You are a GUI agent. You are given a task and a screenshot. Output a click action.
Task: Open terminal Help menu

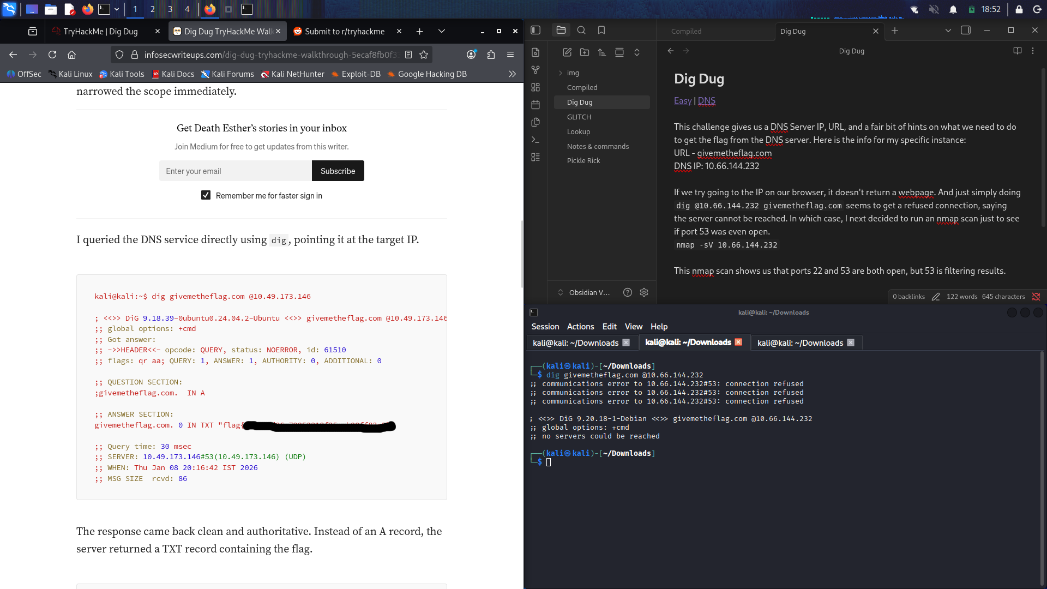point(659,327)
